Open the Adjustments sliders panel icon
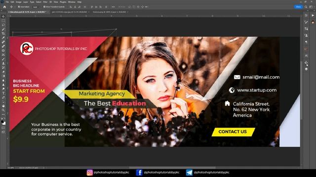316x177 pixels. click(306, 29)
